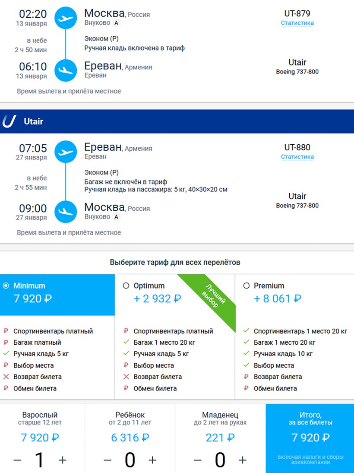
Task: Click adult count value 1
Action: (x=39, y=460)
